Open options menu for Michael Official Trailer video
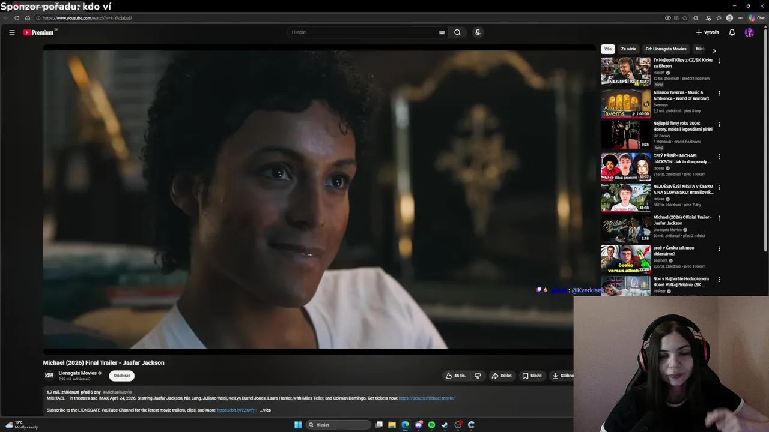Screen dimensions: 769x432 [719, 218]
